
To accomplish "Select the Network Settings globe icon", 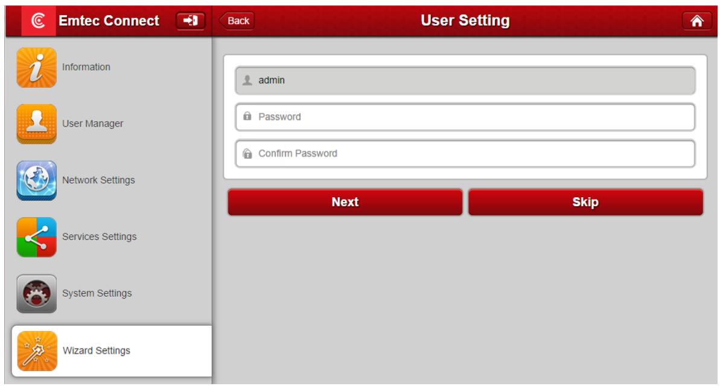I will click(x=36, y=180).
